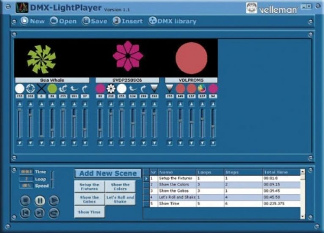The height and width of the screenshot is (233, 324).
Task: Click the SVDP250SC6 magenta color icon
Action: 100,89
